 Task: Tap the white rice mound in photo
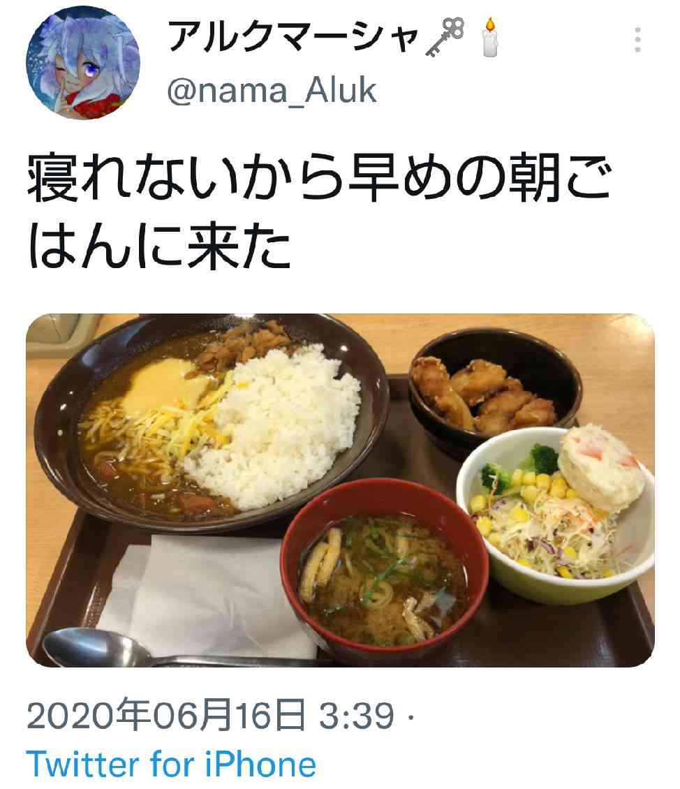pyautogui.click(x=274, y=425)
